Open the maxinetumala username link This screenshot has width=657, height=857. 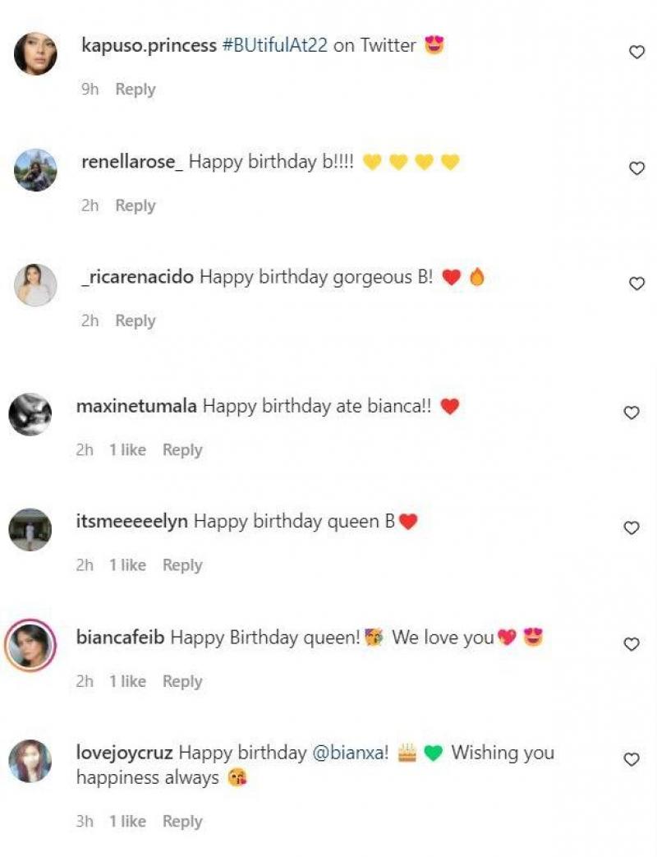click(x=136, y=406)
